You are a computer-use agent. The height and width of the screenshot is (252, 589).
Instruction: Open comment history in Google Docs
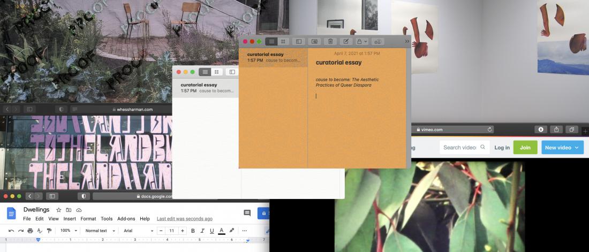[247, 213]
